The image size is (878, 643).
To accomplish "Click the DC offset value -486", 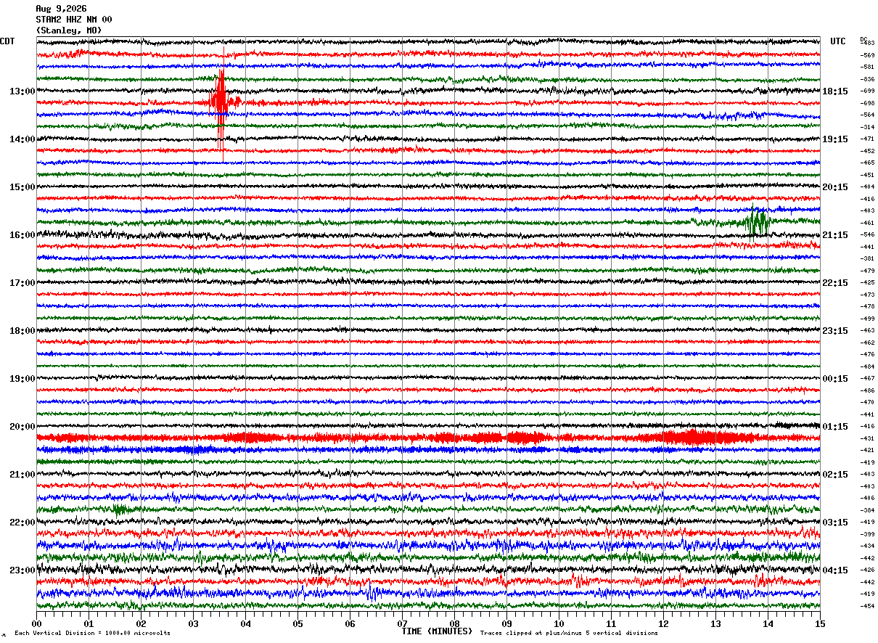I will point(867,390).
